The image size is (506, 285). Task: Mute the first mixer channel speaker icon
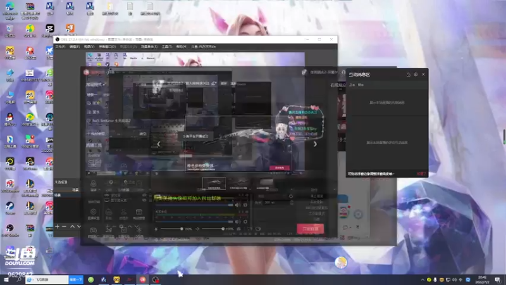tap(238, 205)
